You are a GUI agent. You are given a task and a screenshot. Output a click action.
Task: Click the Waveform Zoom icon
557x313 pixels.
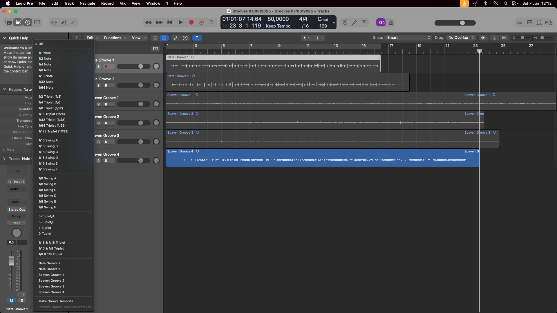pos(483,38)
